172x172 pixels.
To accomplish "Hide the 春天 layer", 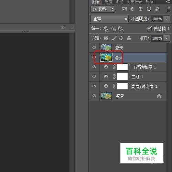I will click(94, 57).
